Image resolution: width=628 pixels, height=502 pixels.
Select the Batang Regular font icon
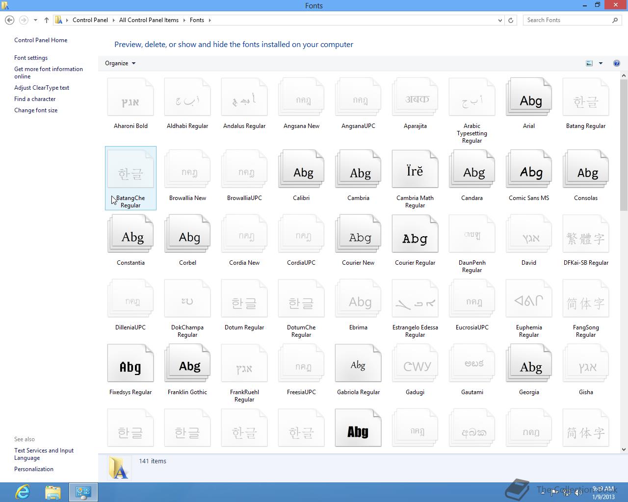click(586, 97)
